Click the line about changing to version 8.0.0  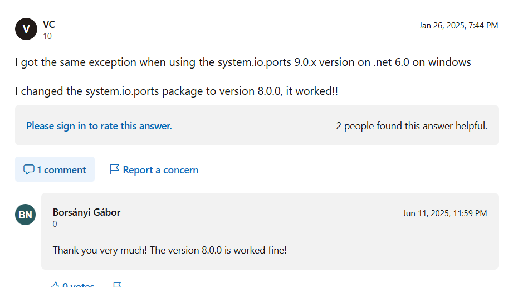(177, 91)
